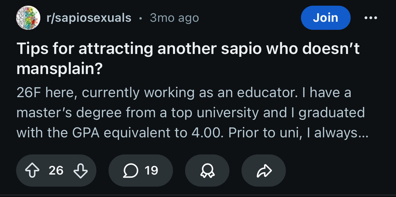Viewport: 396px width, 197px height.
Task: Downvote the post about mansplaining
Action: (x=80, y=170)
